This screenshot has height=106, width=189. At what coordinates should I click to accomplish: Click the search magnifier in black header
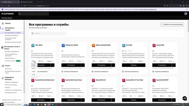20,14
